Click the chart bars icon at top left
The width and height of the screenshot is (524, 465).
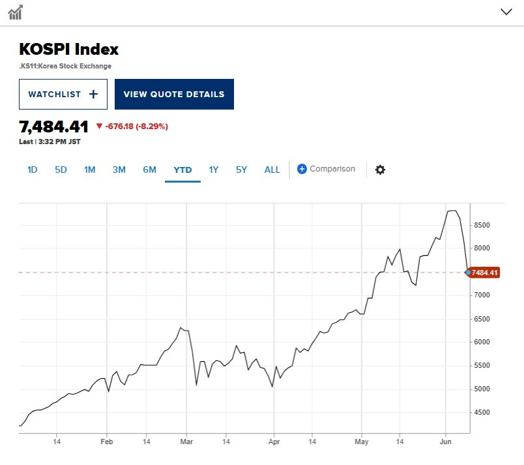(x=16, y=12)
